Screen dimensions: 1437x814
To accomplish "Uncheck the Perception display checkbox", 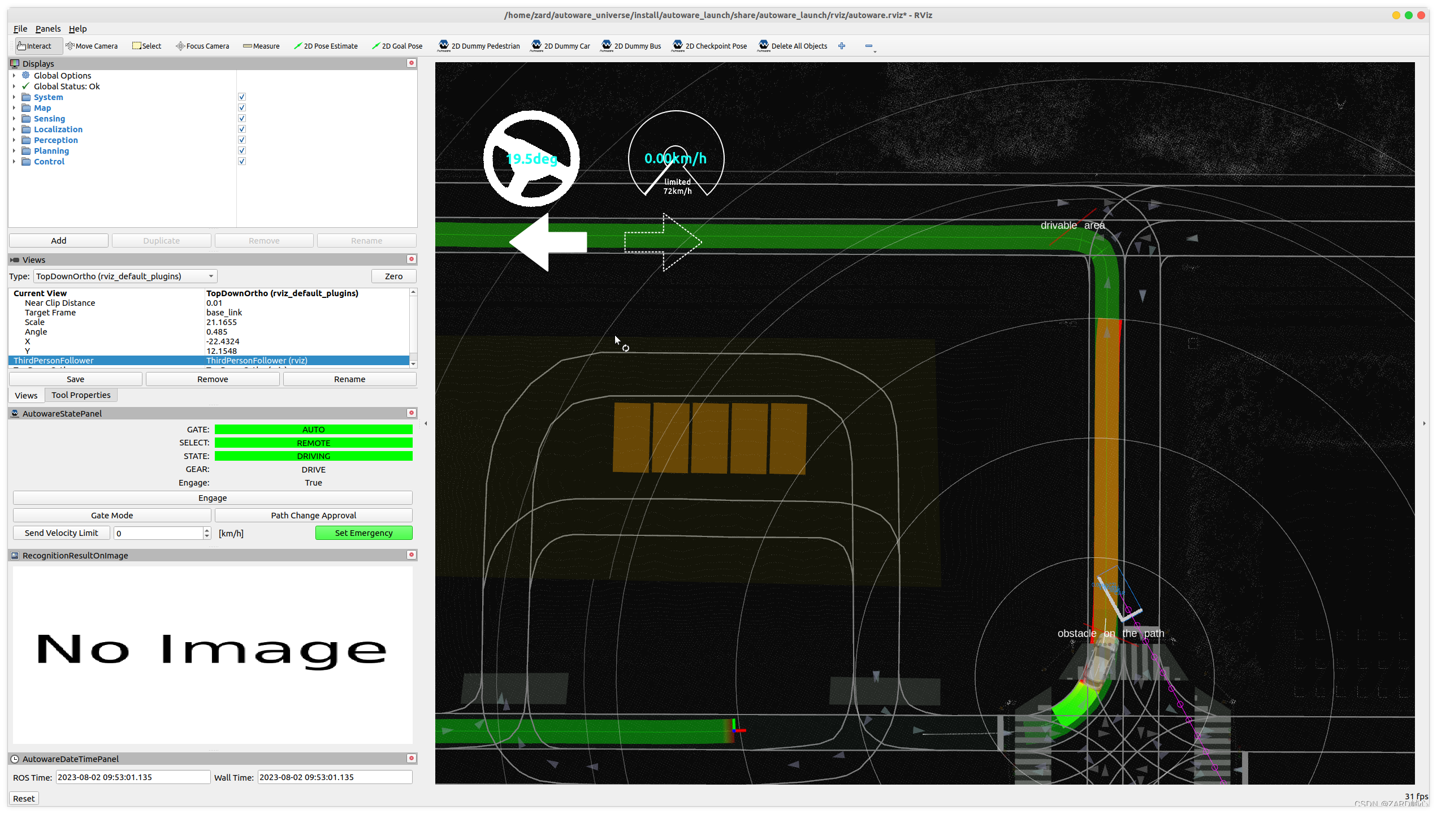I will tap(242, 140).
